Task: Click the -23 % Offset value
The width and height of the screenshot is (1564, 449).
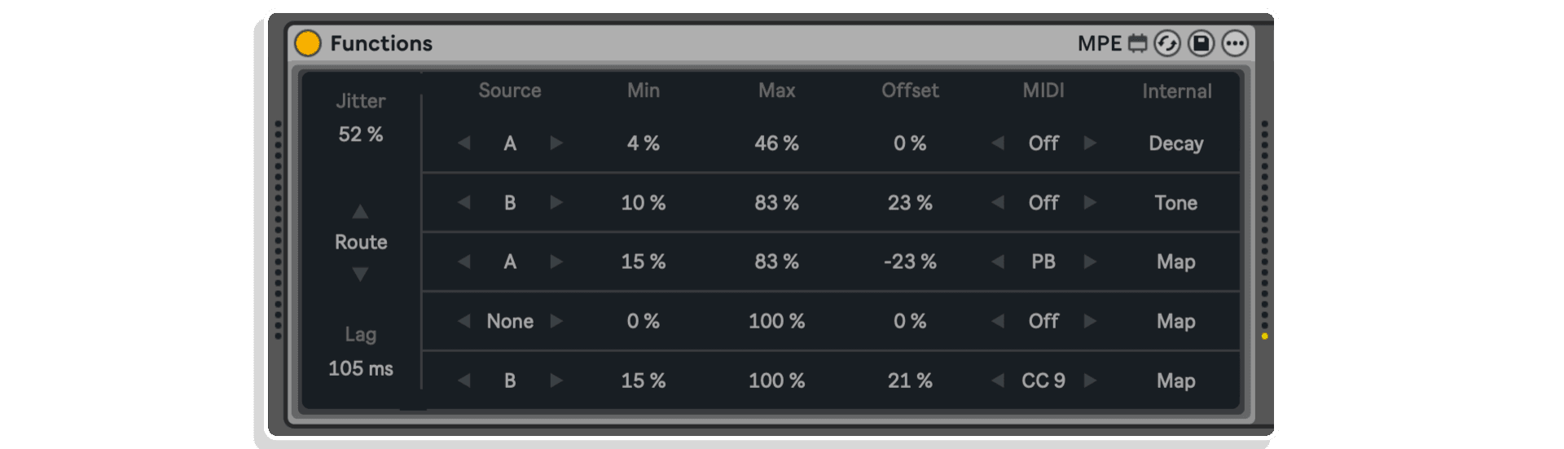Action: (x=910, y=262)
